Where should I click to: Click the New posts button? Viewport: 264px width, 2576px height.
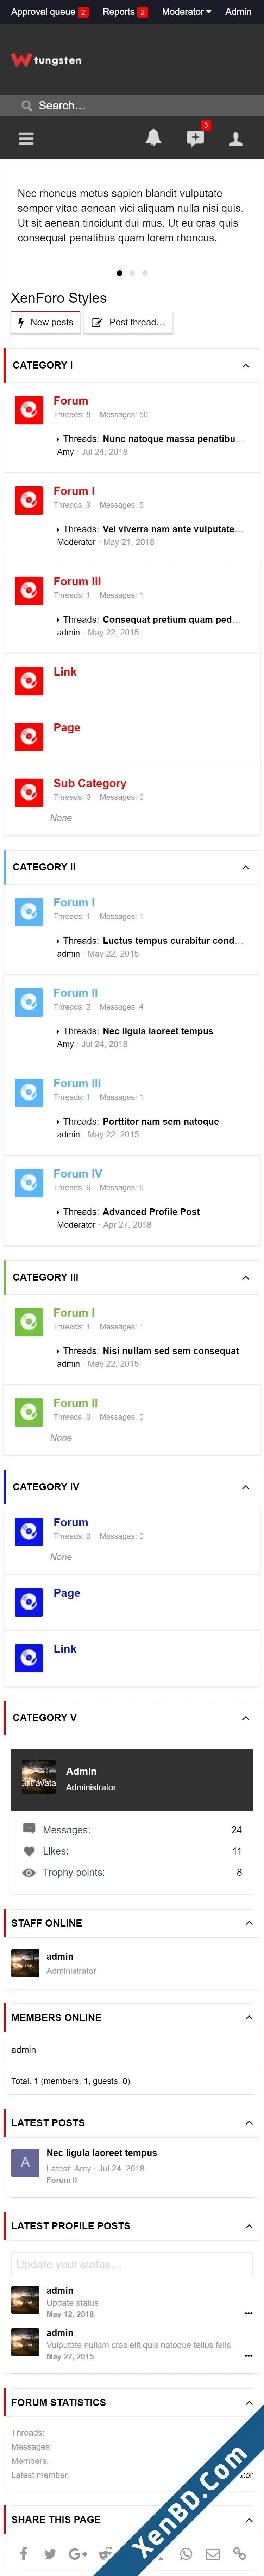(46, 322)
